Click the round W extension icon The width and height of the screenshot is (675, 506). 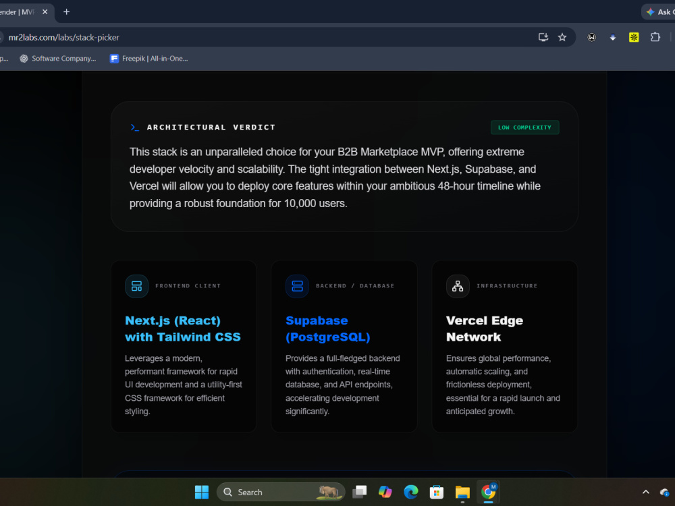tap(592, 37)
